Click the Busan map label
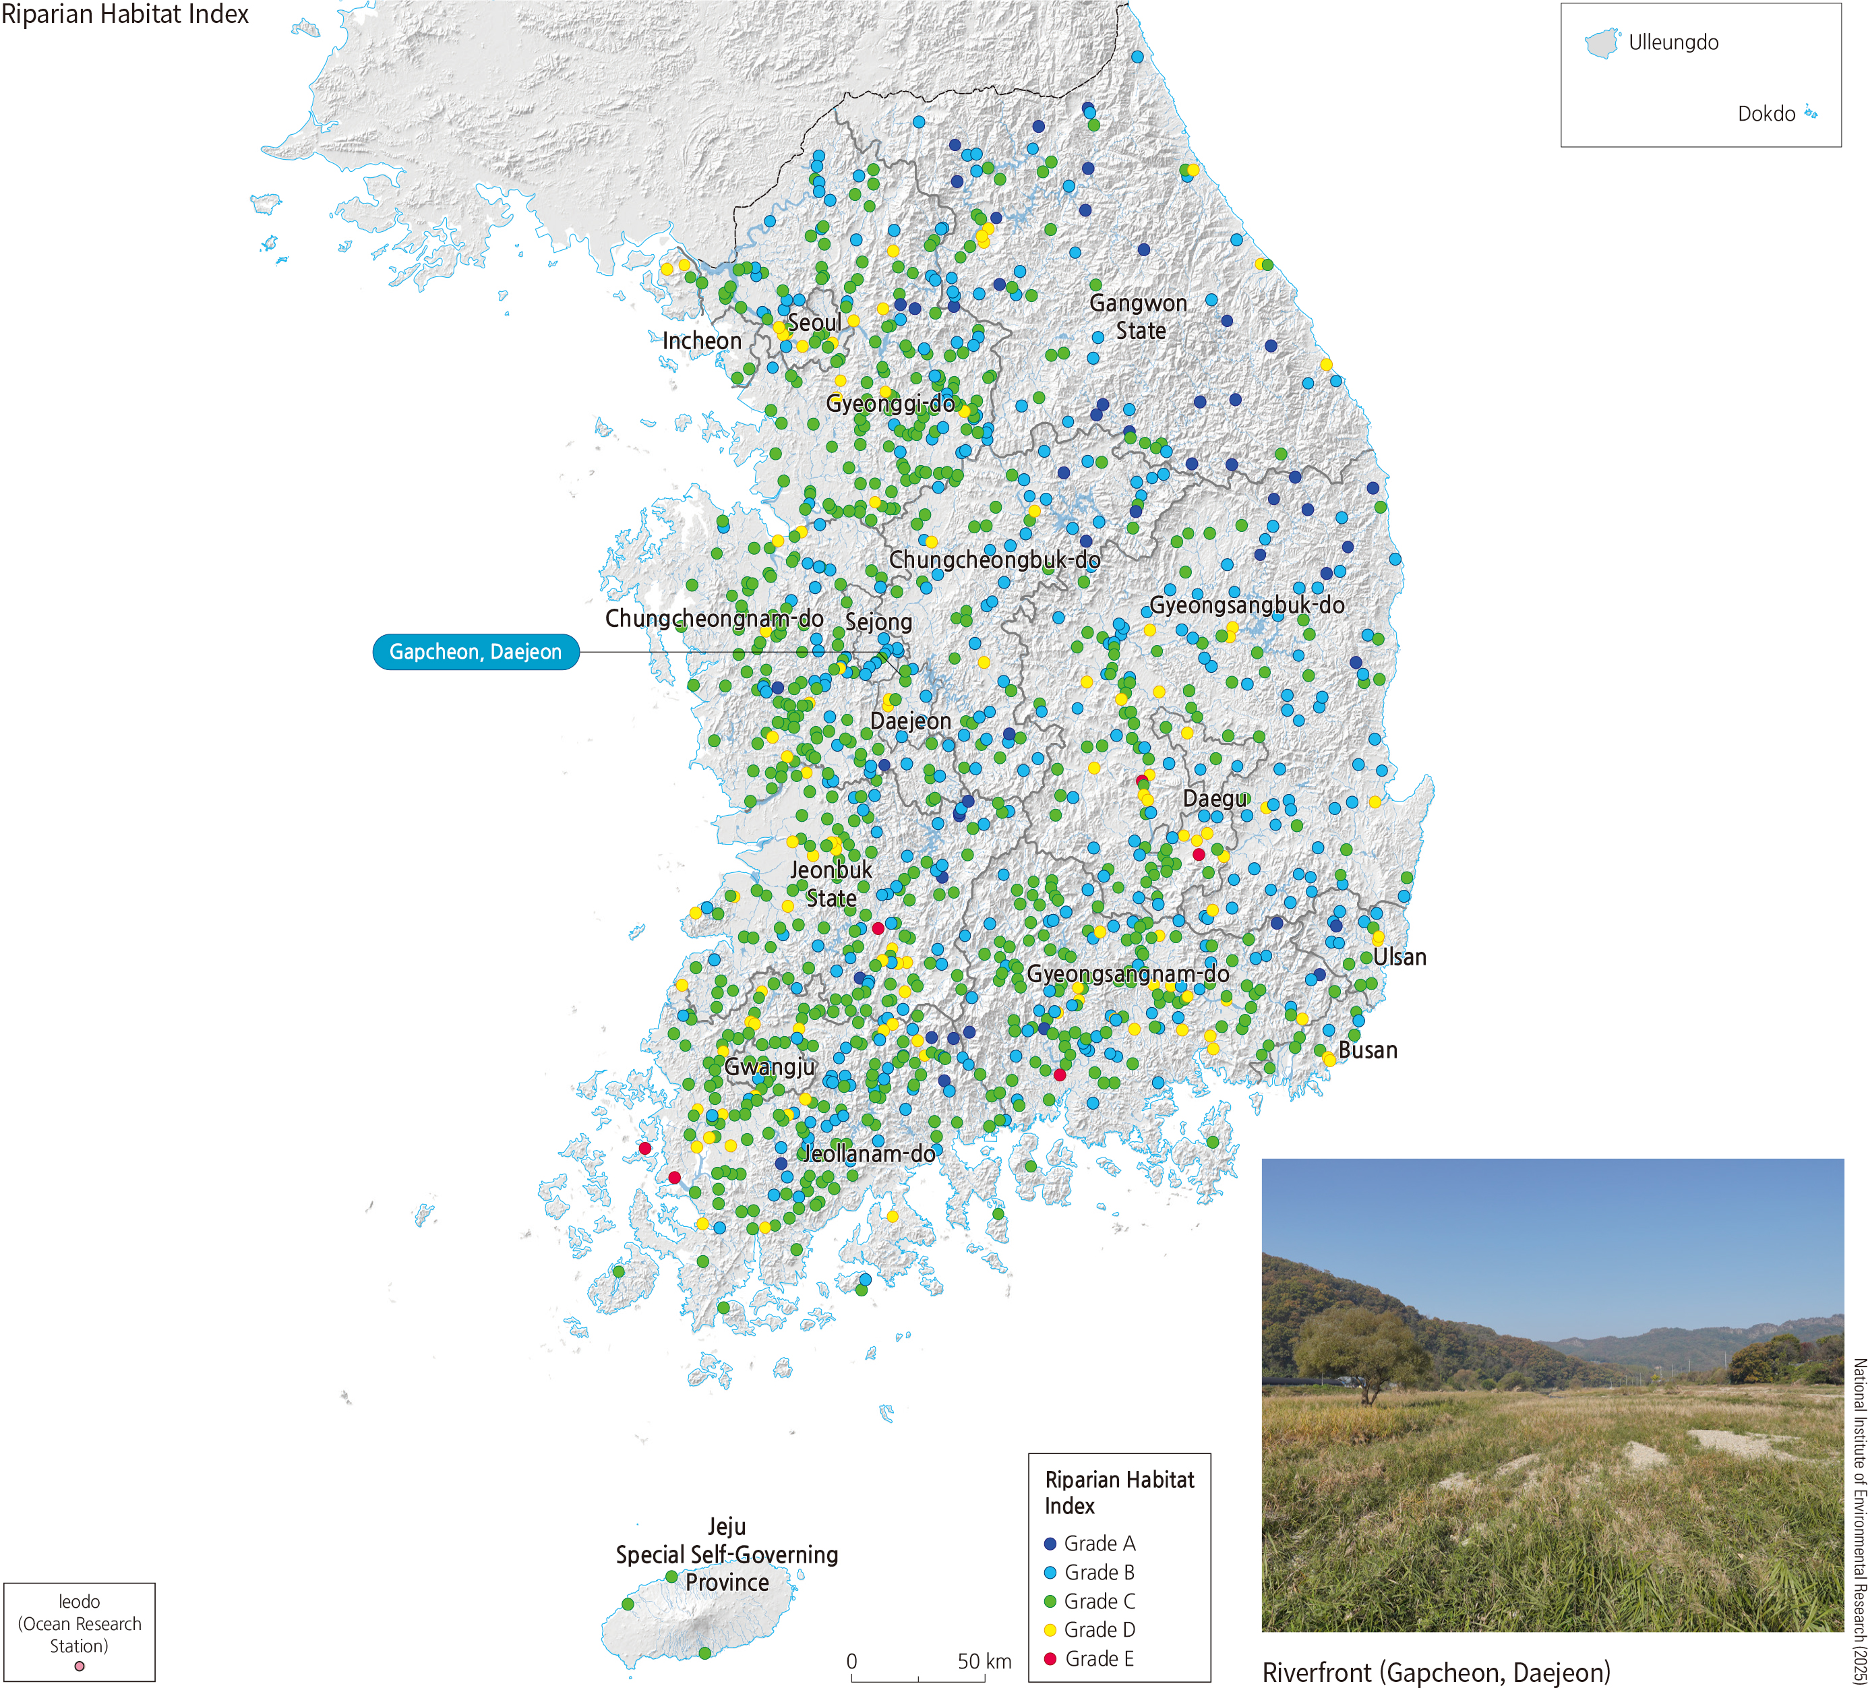The image size is (1868, 1688). point(1368,1050)
